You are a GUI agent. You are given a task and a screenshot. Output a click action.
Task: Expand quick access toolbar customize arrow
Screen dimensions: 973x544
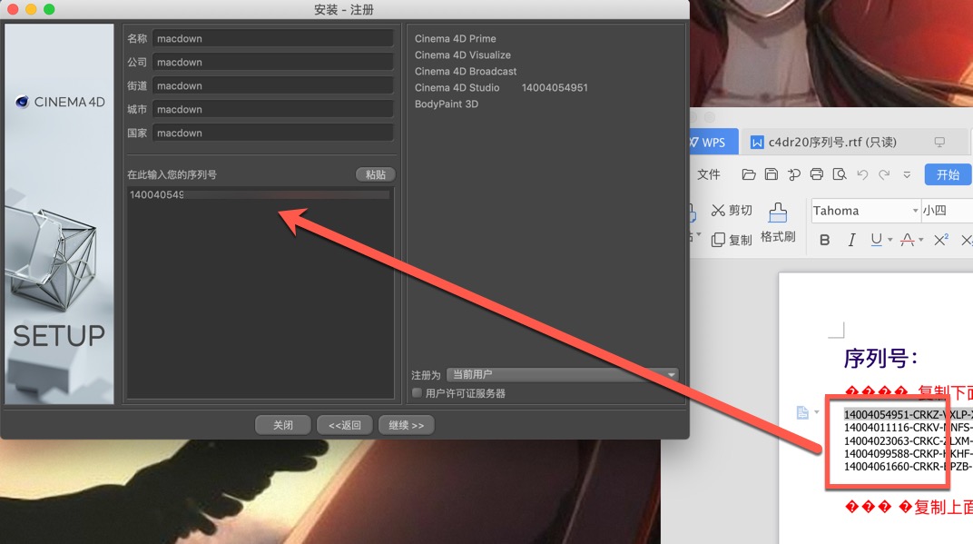907,174
